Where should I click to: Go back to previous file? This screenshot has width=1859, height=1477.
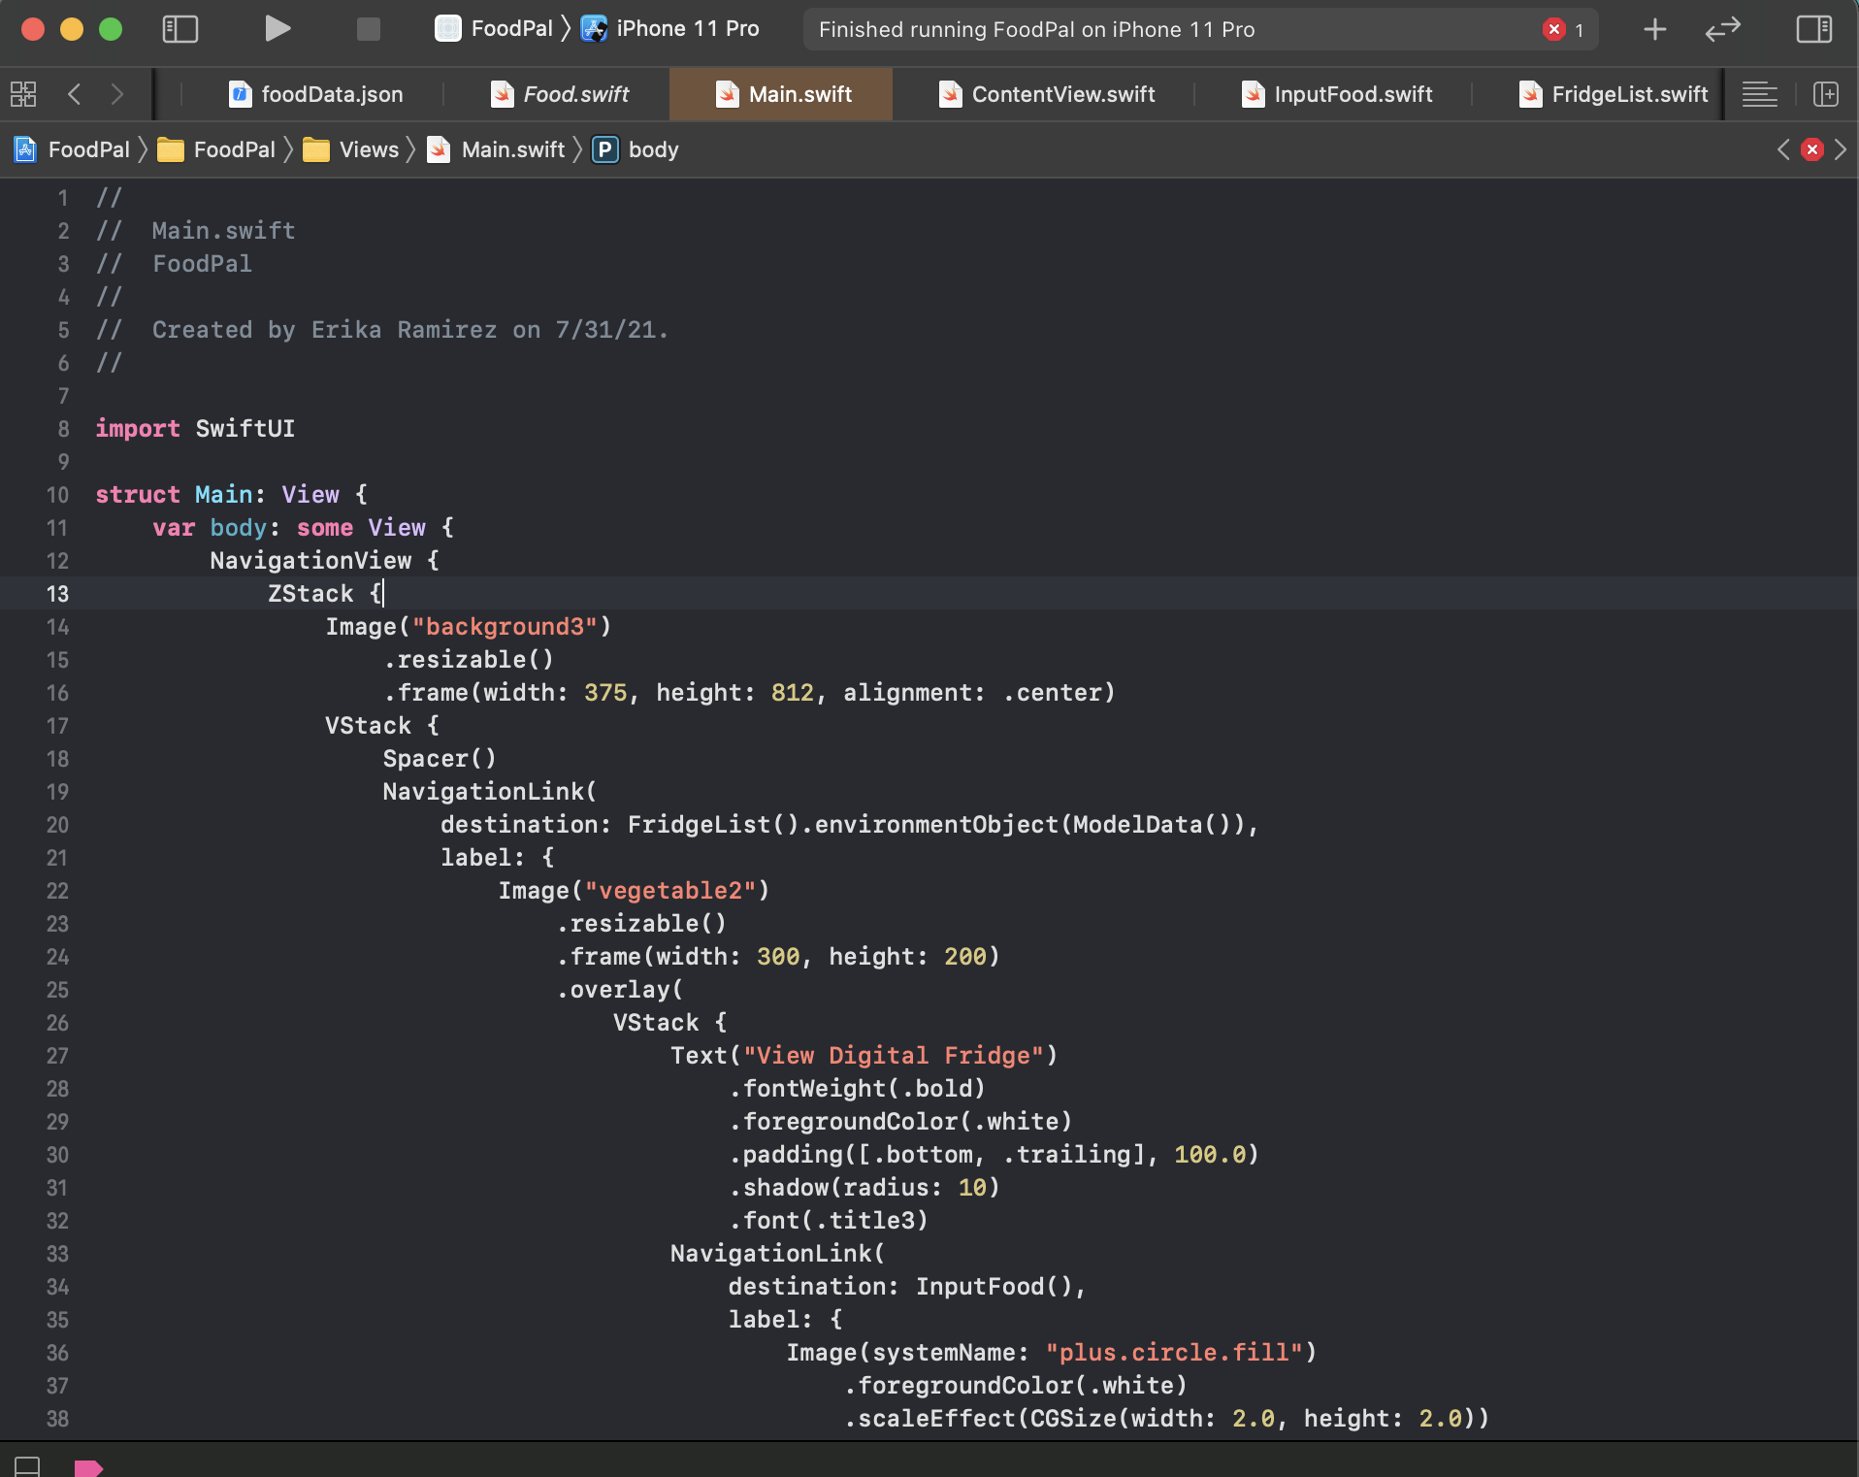(x=75, y=94)
